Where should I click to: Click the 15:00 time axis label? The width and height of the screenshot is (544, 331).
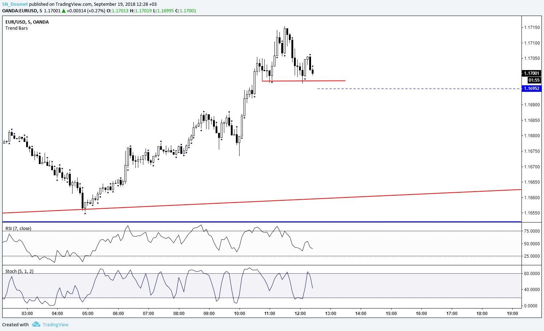click(391, 313)
